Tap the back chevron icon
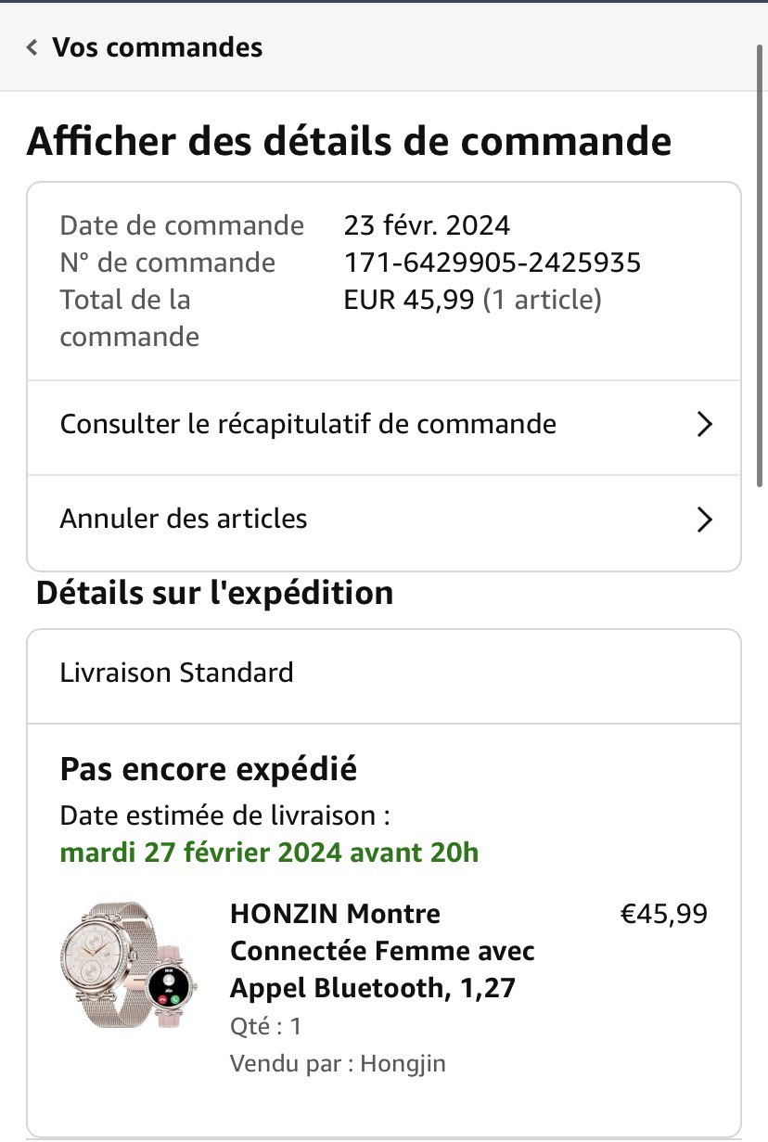This screenshot has height=1142, width=768. point(32,47)
